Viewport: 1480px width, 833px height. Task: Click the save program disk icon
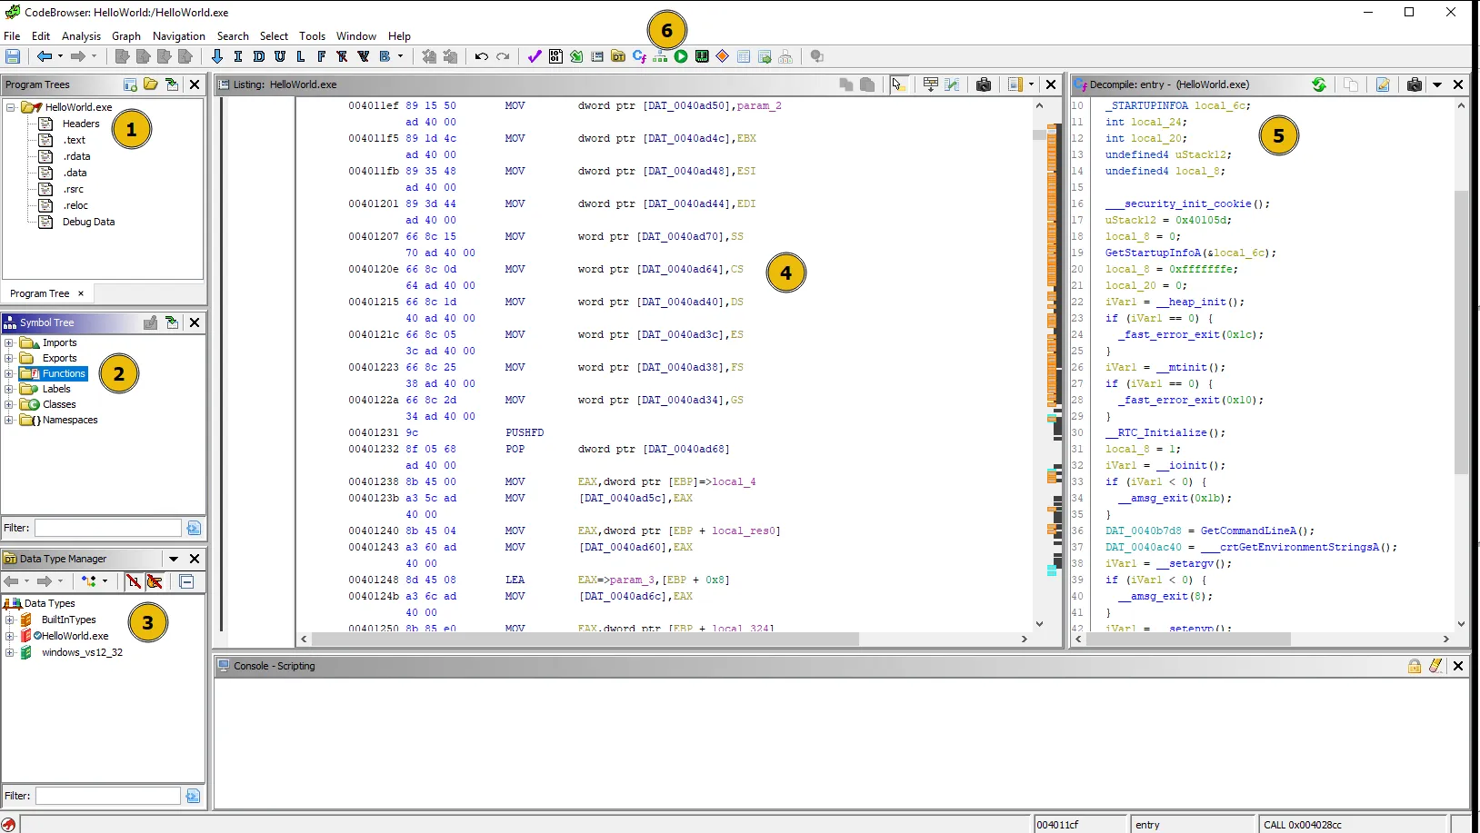pos(13,56)
